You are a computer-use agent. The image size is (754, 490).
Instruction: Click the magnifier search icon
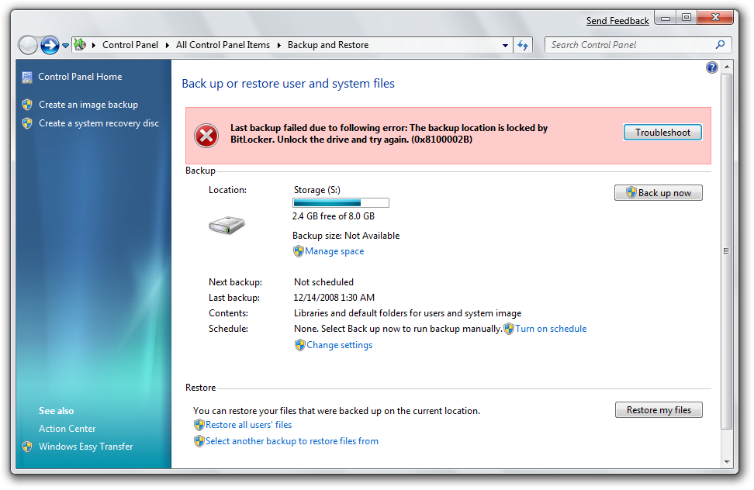coord(720,45)
